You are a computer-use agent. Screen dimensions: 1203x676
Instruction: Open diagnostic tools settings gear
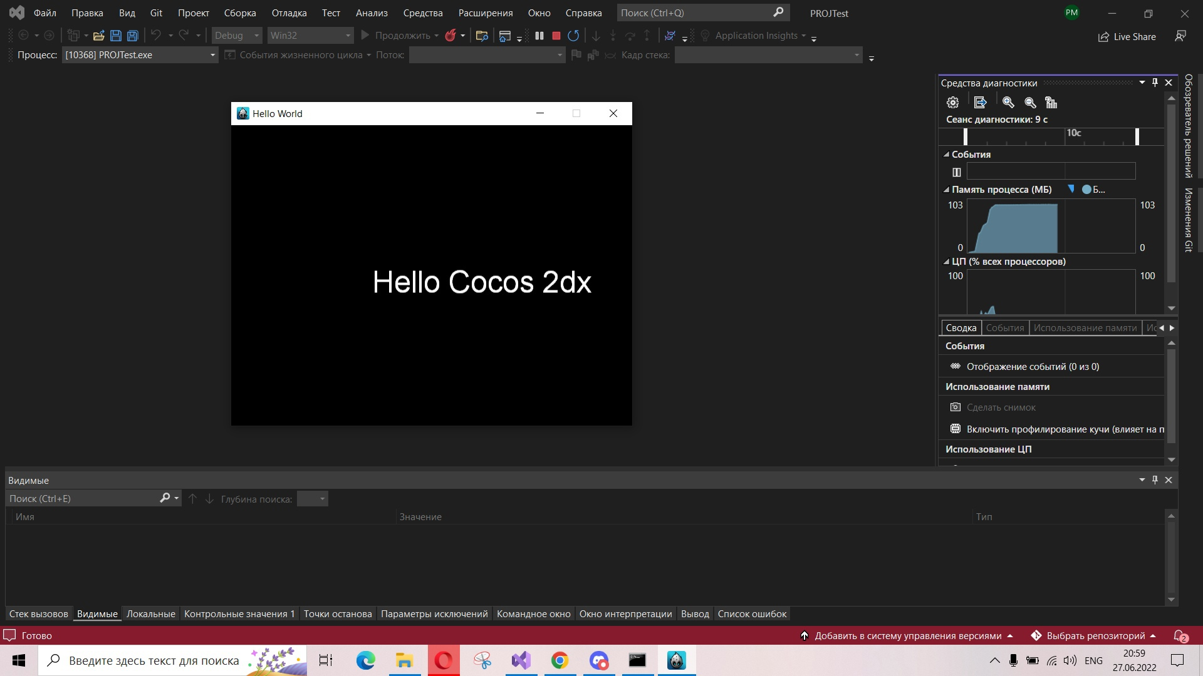(x=953, y=102)
